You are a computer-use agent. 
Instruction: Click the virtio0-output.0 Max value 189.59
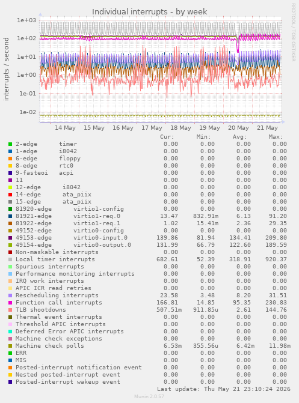pos(276,245)
